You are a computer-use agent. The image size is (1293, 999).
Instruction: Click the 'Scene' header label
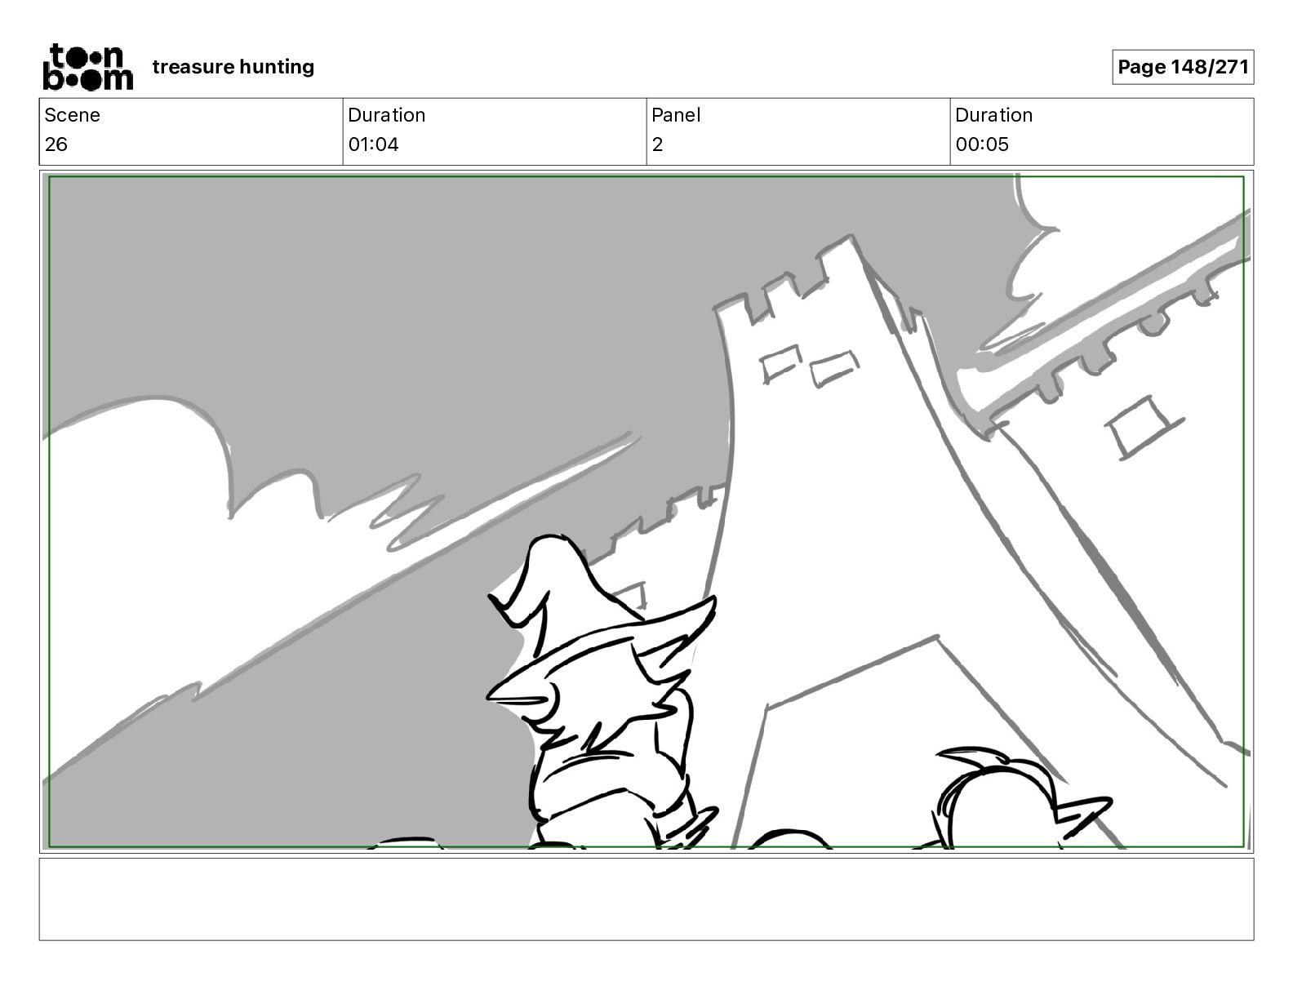pyautogui.click(x=73, y=115)
